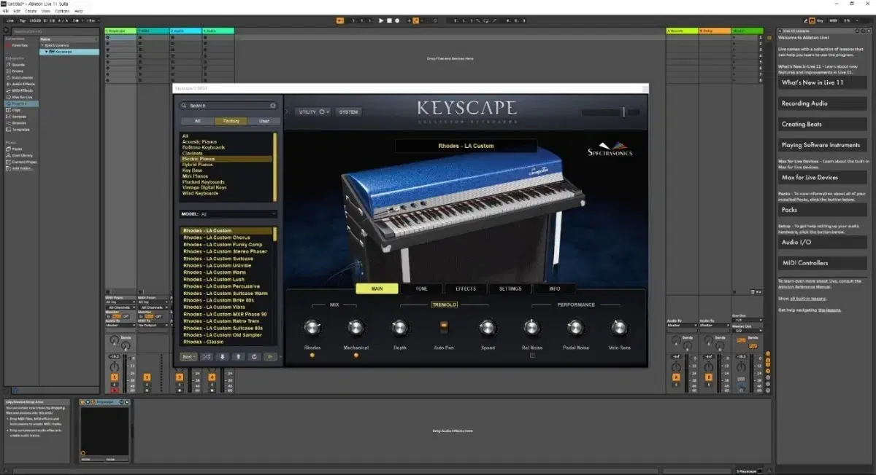Switch to Keyscape's EFFECTS tab

466,288
